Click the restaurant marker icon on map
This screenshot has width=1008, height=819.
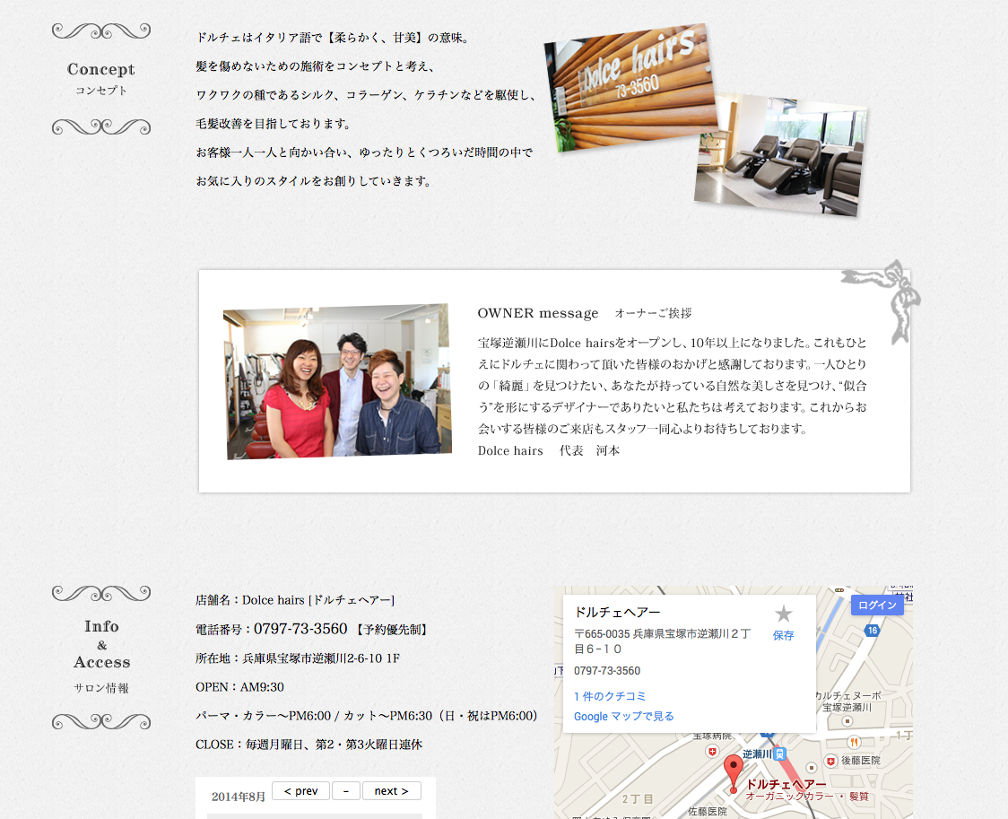[x=854, y=742]
